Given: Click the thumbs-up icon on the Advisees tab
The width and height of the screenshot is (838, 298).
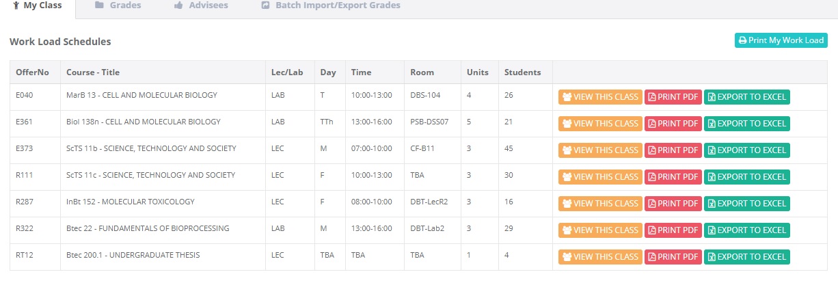Looking at the screenshot, I should coord(178,5).
